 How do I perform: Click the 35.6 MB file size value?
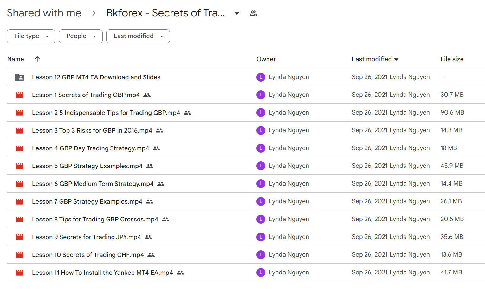coord(452,237)
